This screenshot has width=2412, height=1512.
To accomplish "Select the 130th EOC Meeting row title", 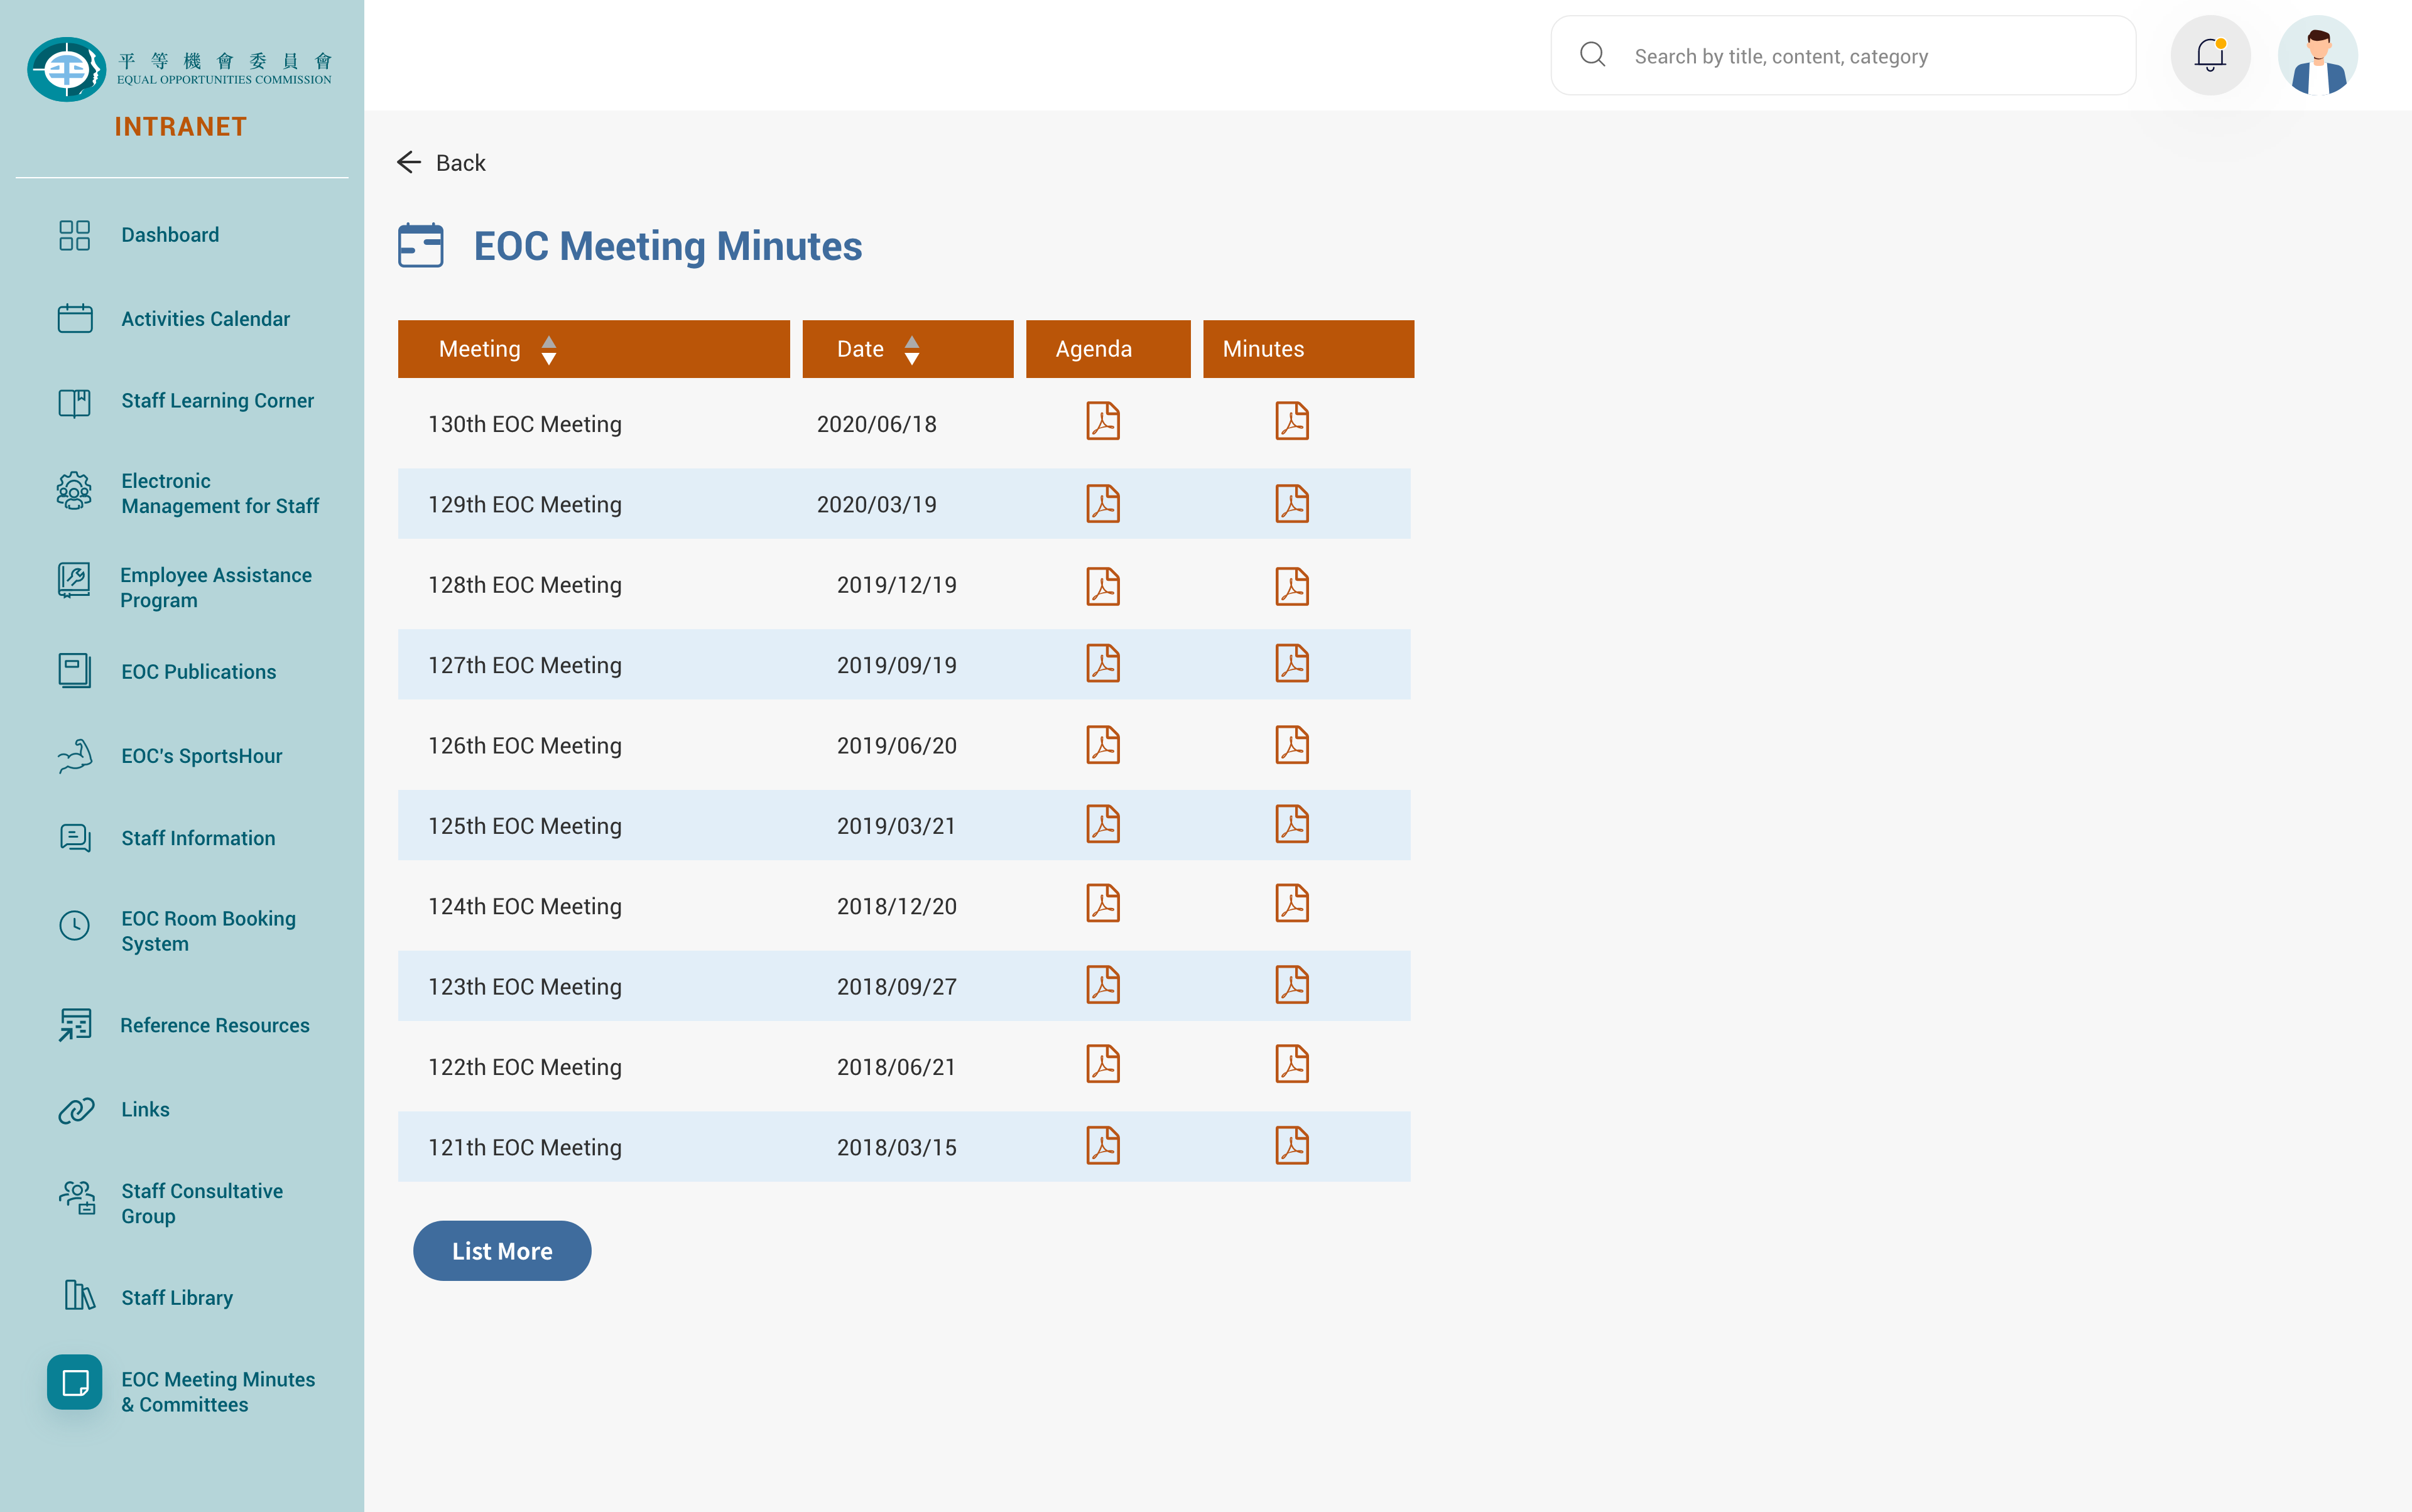I will coord(524,424).
